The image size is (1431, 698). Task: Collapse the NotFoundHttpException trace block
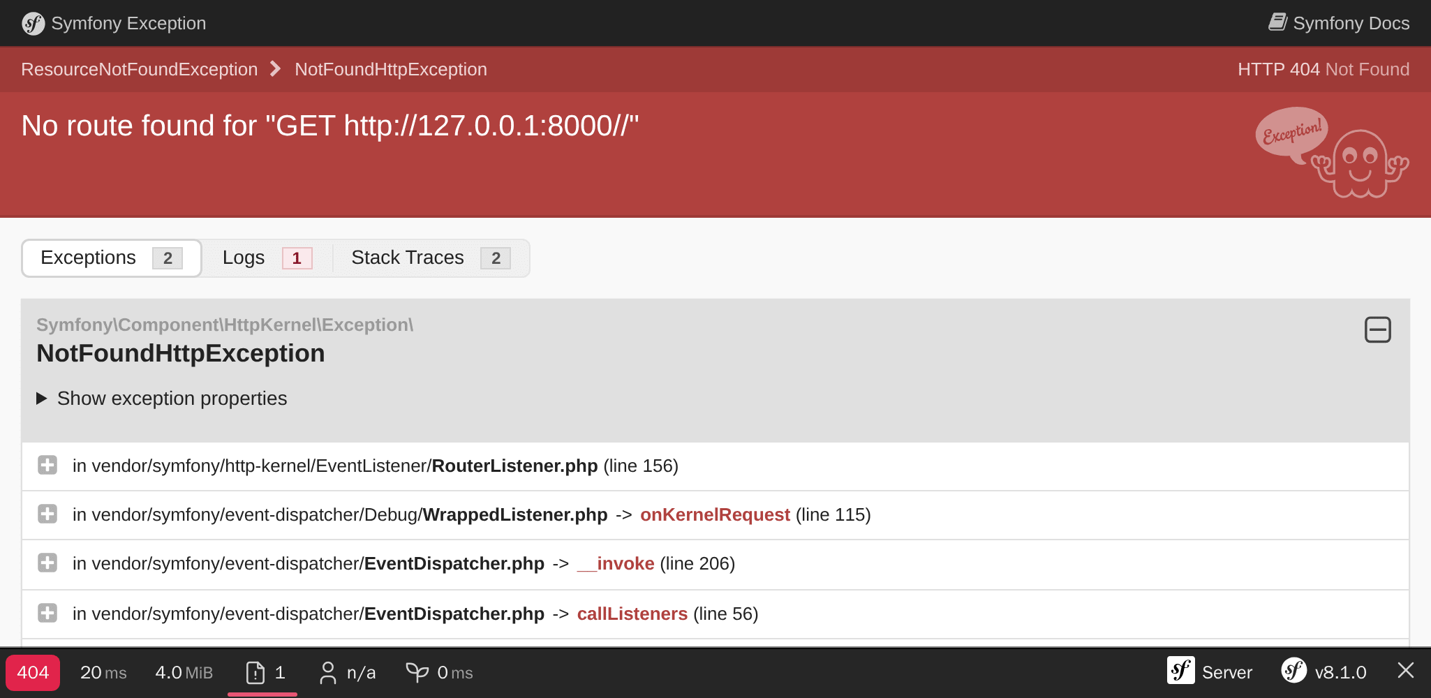tap(1377, 329)
